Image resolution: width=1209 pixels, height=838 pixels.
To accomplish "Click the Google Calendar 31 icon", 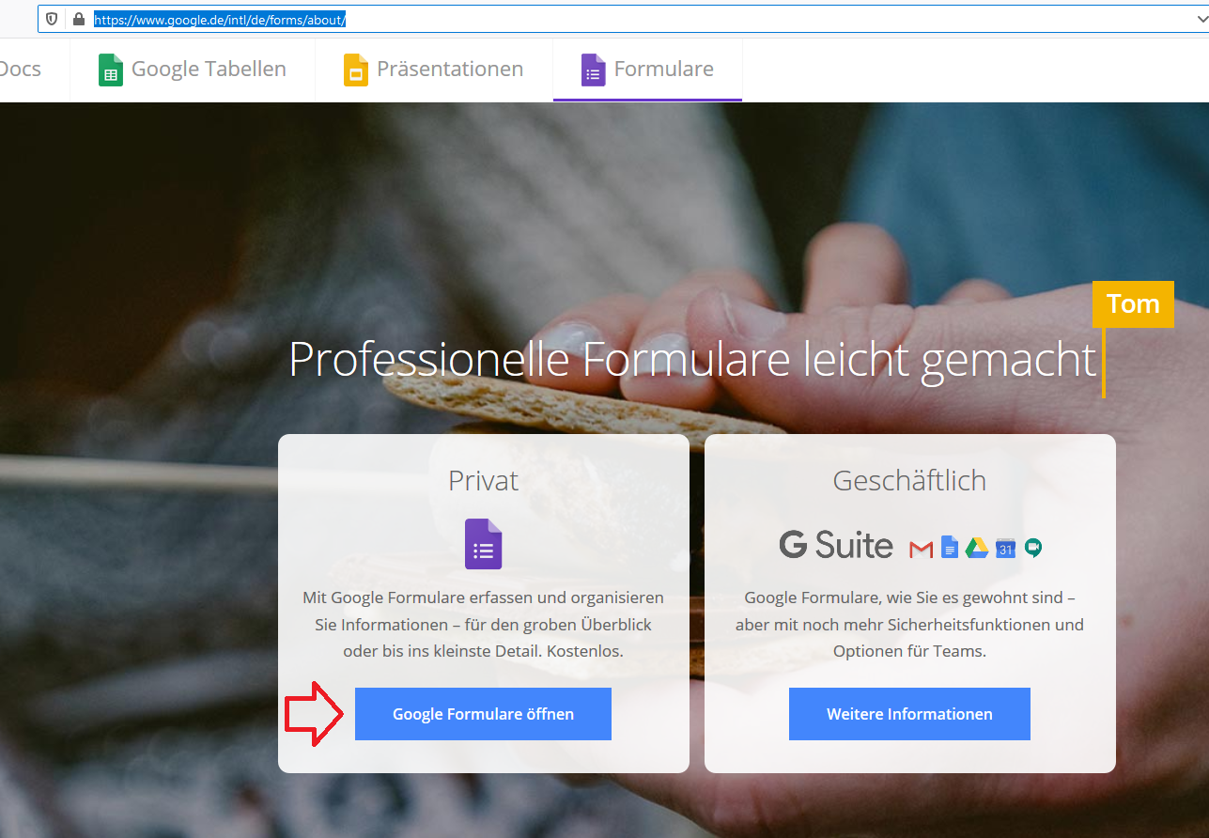I will coord(1005,548).
